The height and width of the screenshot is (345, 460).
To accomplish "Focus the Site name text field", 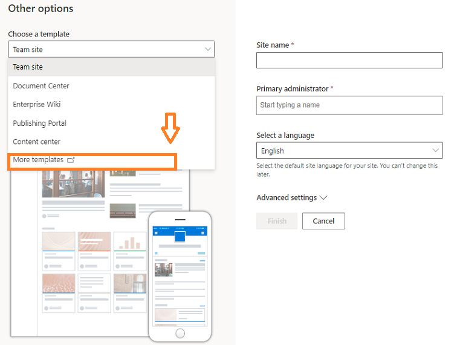I will point(349,61).
